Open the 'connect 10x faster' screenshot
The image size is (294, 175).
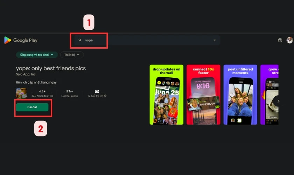(203, 94)
